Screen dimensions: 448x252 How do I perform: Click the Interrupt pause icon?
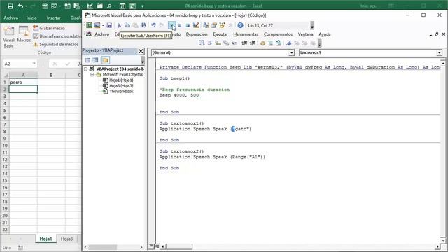180,25
